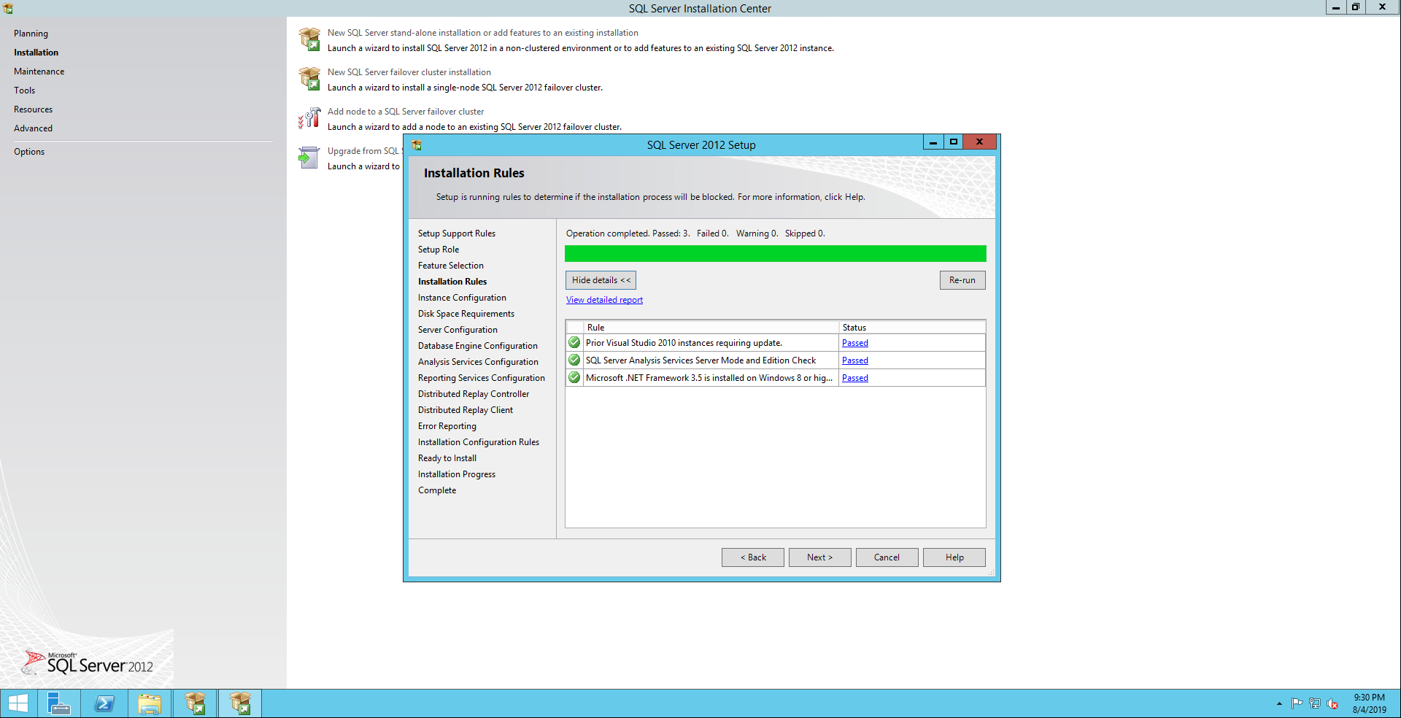Switch to the Maintenance section
Image resolution: width=1401 pixels, height=718 pixels.
[39, 72]
